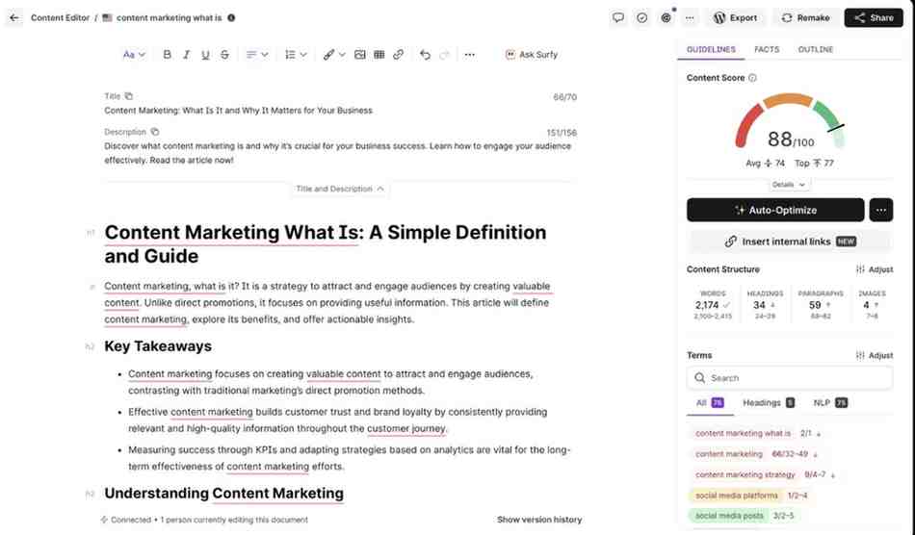Open three-dot menu beside Auto-Optimize
The width and height of the screenshot is (915, 535).
(881, 210)
